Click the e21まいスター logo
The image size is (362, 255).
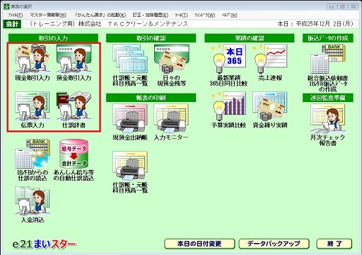(x=45, y=244)
